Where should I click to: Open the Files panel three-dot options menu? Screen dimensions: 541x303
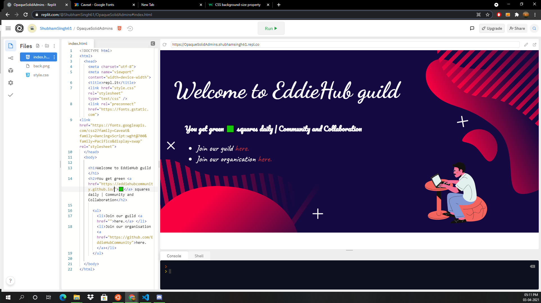(54, 46)
